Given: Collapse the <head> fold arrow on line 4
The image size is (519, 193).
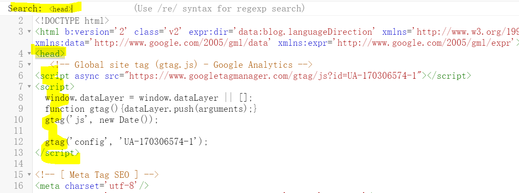Looking at the screenshot, I should [29, 54].
